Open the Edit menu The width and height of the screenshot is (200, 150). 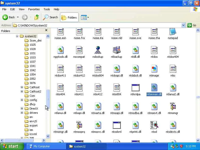(12, 9)
